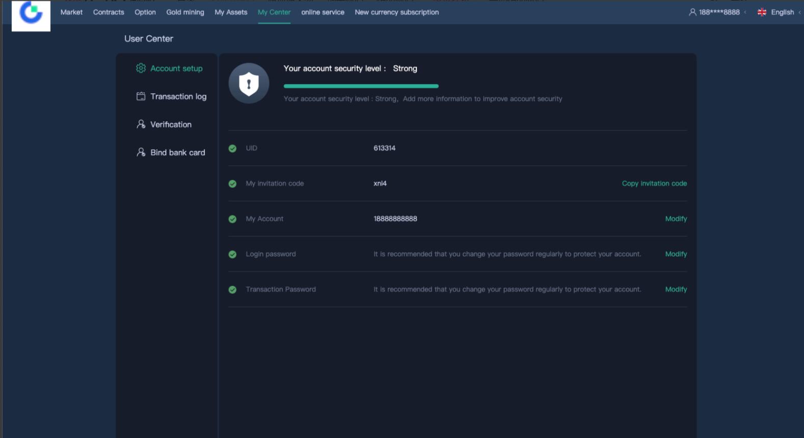The width and height of the screenshot is (804, 438).
Task: Expand the English language dropdown
Action: (782, 12)
